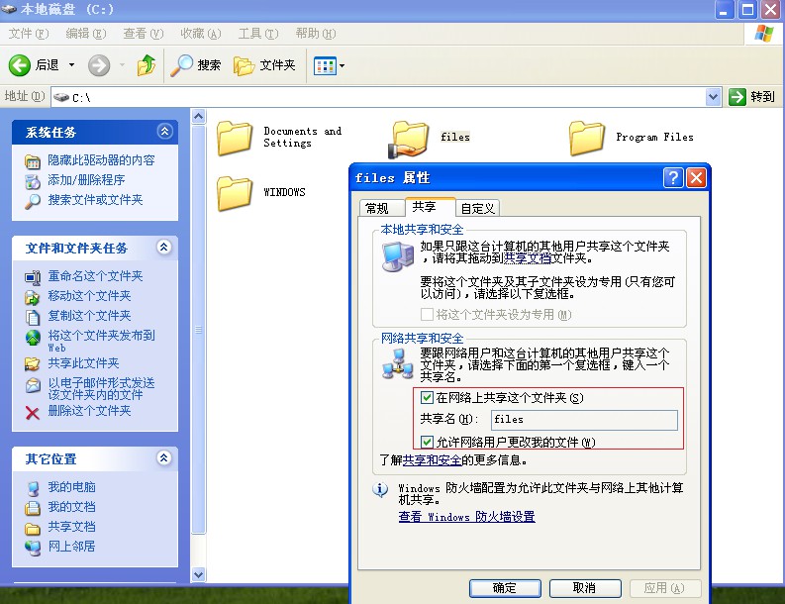The image size is (785, 604).
Task: Click the share this folder icon
Action: pos(33,364)
